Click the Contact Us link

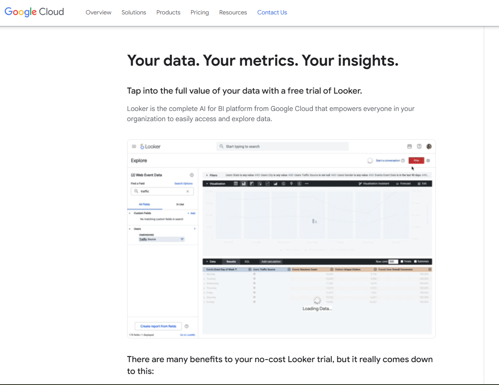coord(272,12)
